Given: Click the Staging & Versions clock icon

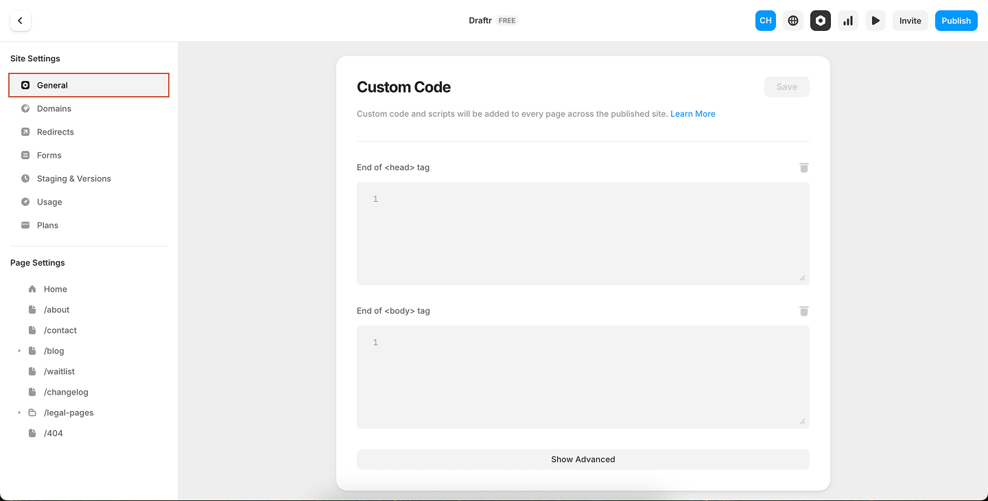Looking at the screenshot, I should [x=25, y=178].
